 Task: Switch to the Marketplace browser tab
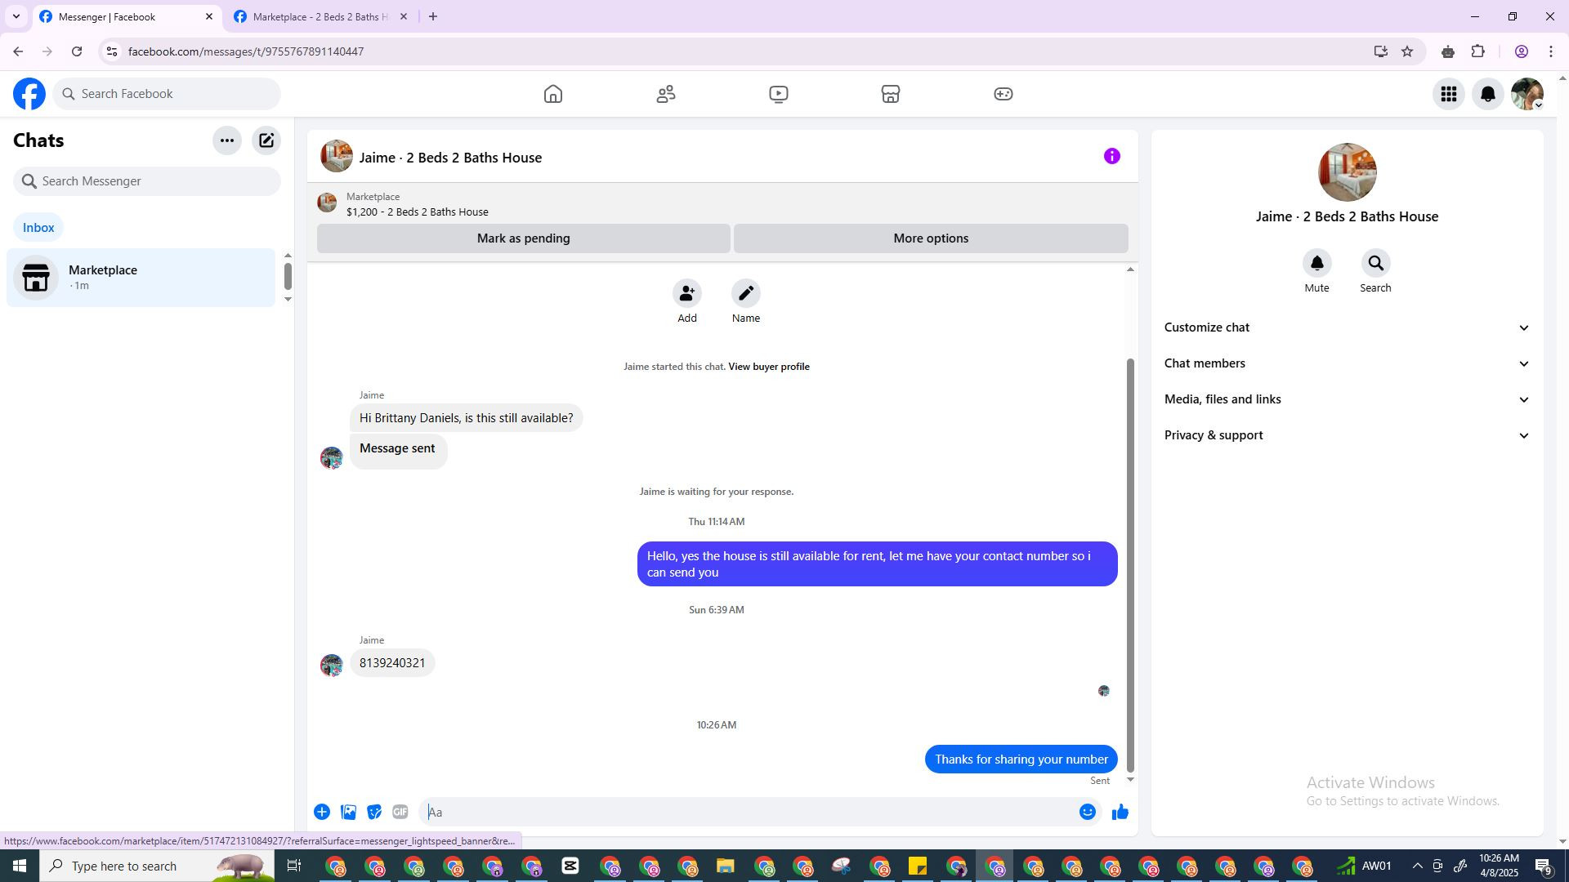point(320,16)
